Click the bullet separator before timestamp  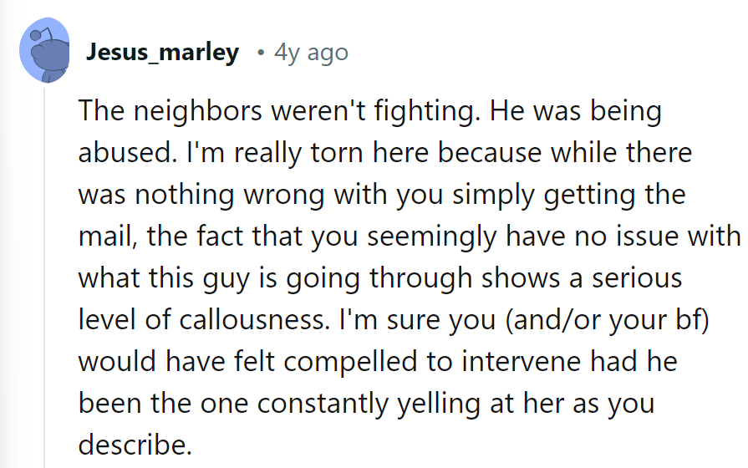(x=261, y=53)
